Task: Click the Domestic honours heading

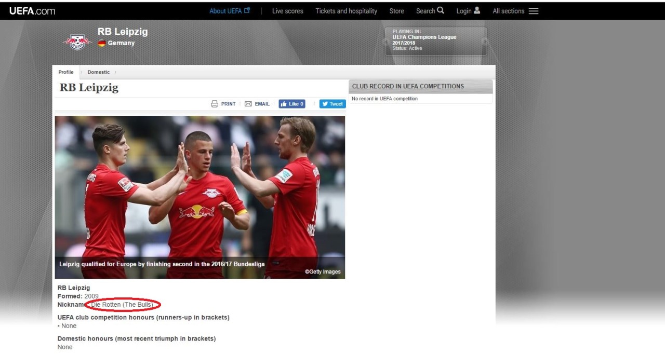Action: click(137, 338)
